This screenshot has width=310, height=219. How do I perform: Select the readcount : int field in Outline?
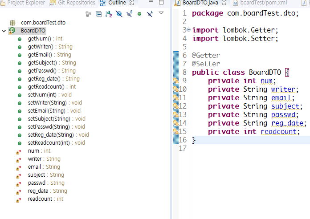pos(46,199)
